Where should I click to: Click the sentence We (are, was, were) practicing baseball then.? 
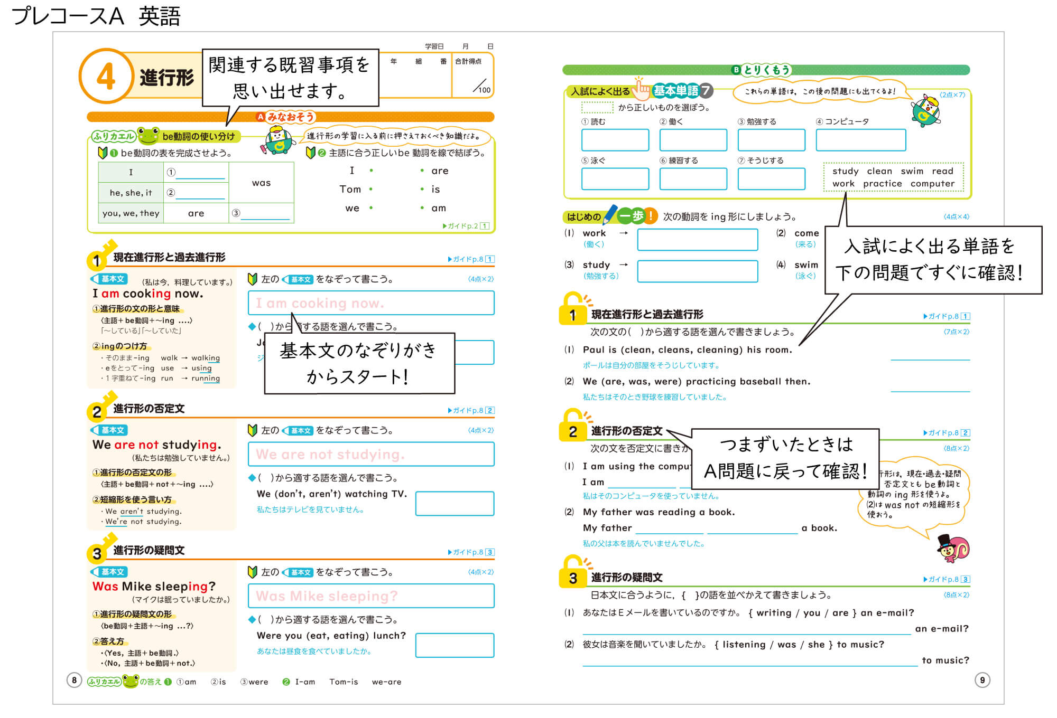[x=697, y=381]
